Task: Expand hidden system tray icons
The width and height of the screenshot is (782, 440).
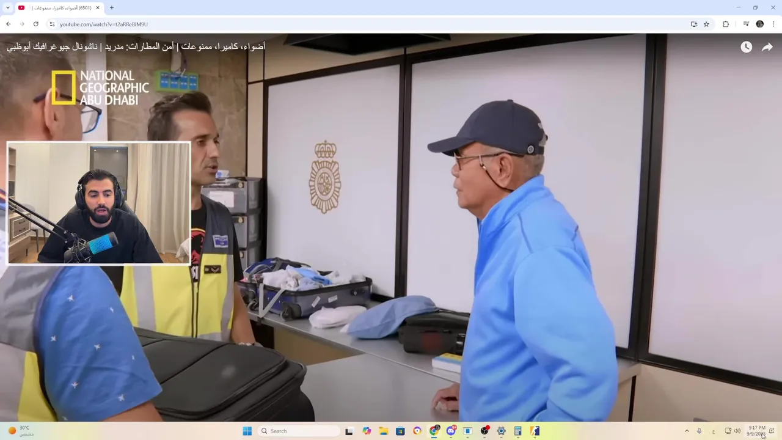Action: [x=687, y=431]
